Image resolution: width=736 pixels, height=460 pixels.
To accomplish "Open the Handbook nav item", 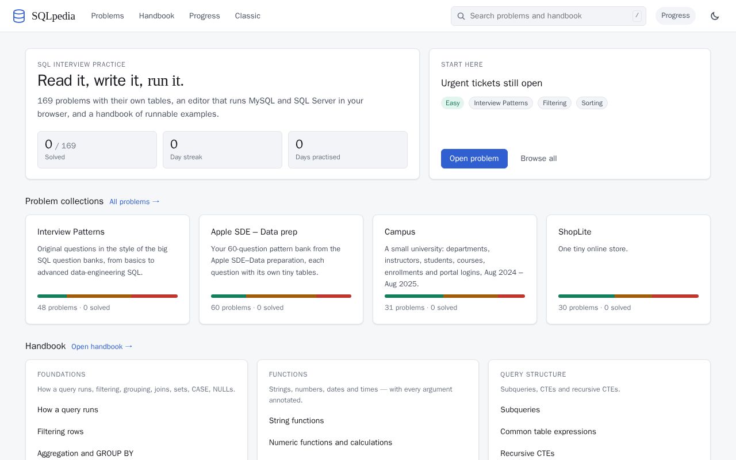I will (x=156, y=16).
